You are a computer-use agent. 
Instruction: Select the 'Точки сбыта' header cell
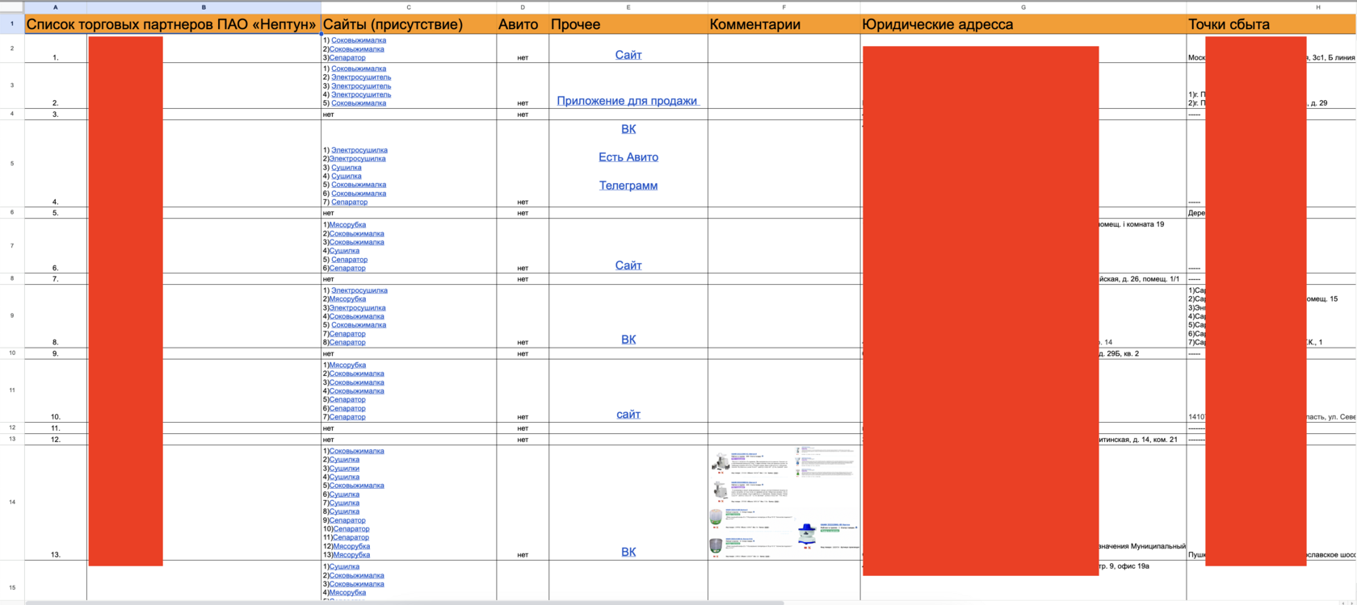[1272, 24]
